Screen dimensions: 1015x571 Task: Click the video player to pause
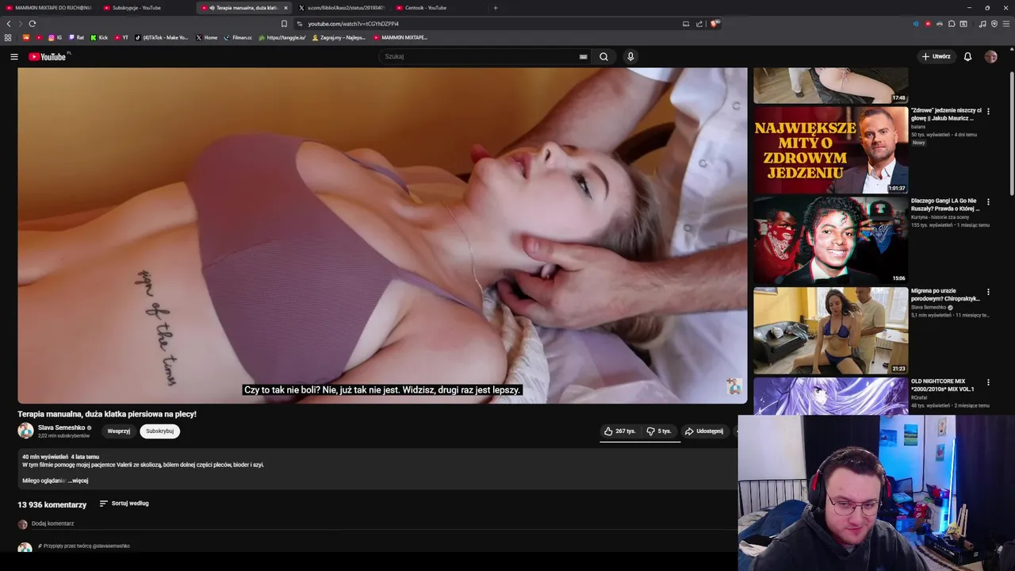[x=382, y=236]
